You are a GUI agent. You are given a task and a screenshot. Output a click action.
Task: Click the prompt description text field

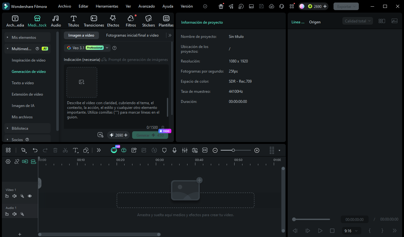pos(116,110)
